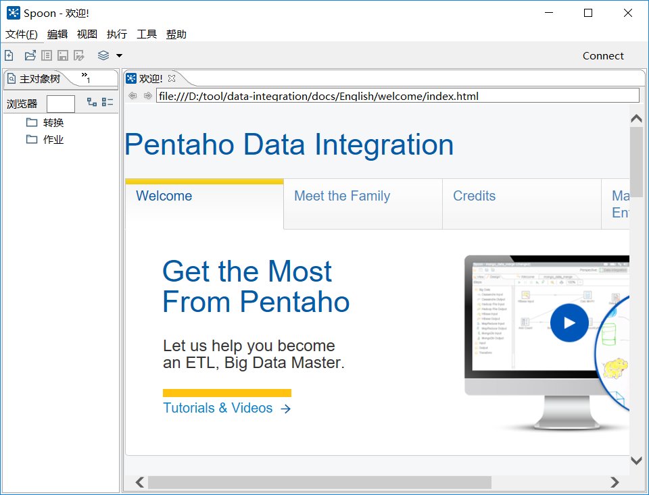Click the collapse all tree icon
Screen dimensions: 649x495
click(107, 102)
